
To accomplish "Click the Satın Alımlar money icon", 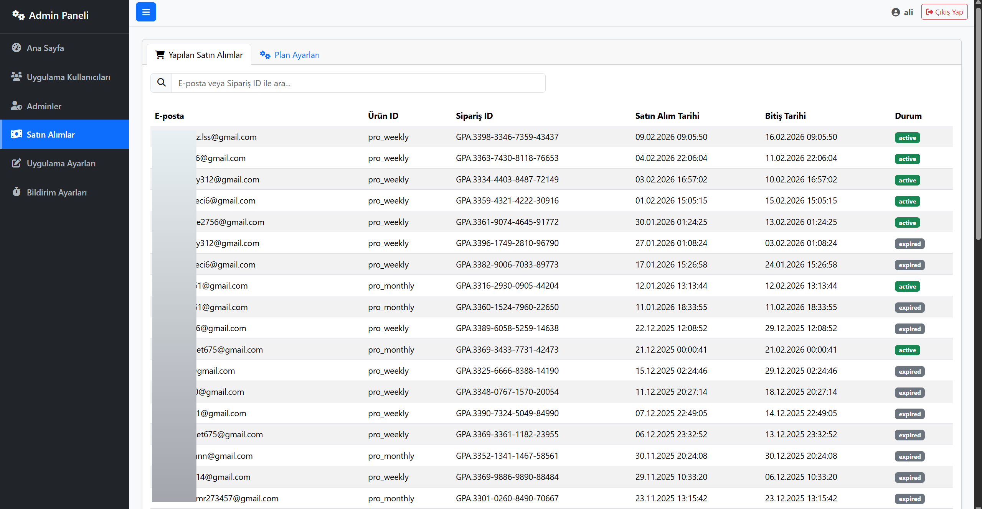I will point(17,134).
